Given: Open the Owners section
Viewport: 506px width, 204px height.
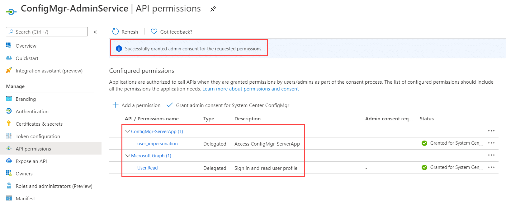Looking at the screenshot, I should (24, 173).
